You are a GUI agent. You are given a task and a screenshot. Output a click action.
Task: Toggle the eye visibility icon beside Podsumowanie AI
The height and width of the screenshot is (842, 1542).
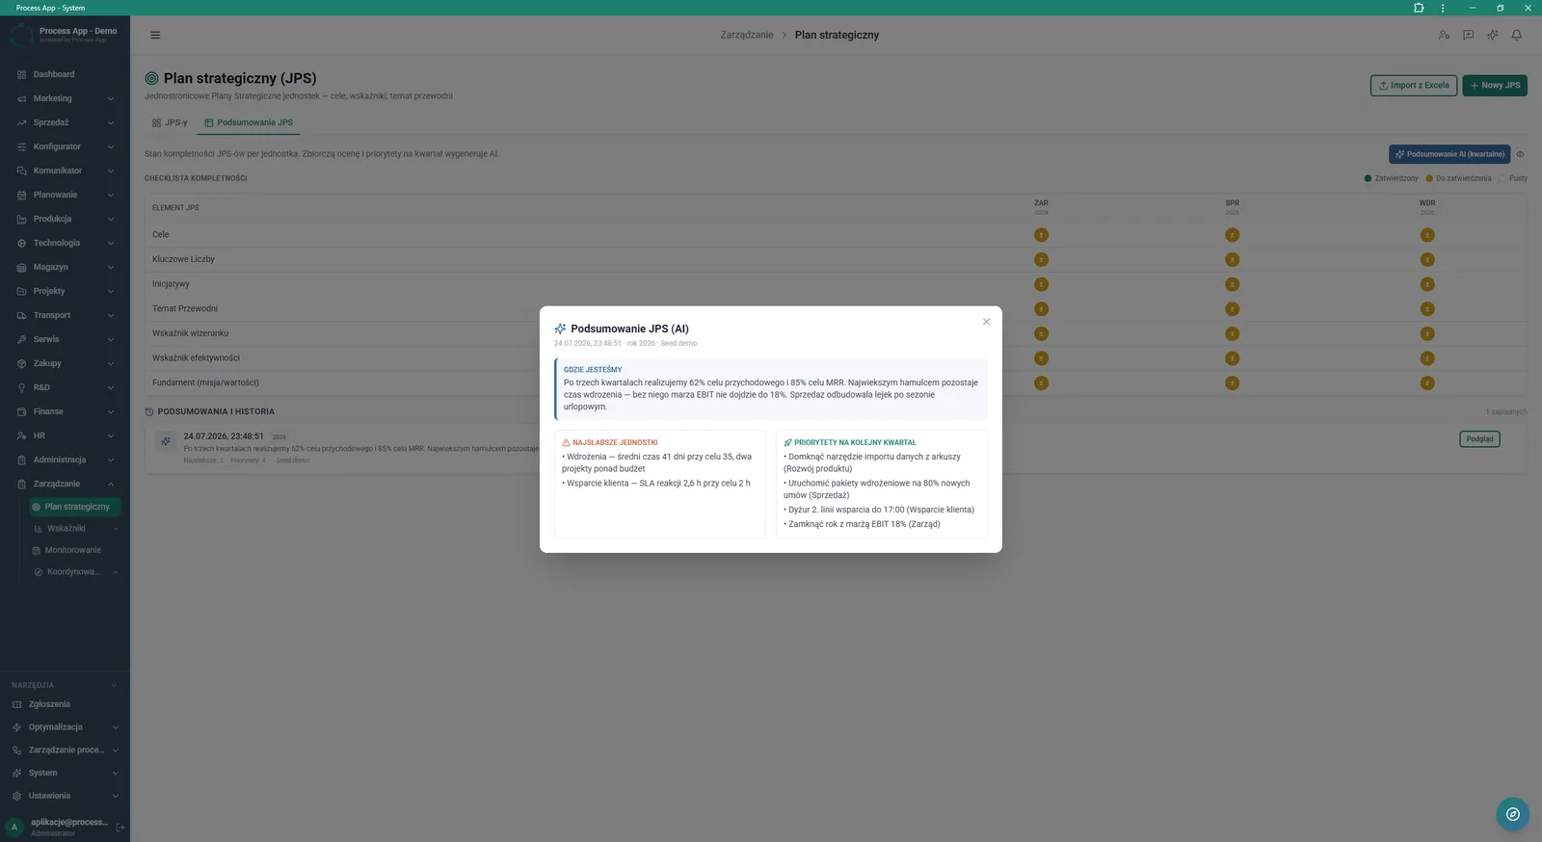(x=1520, y=154)
